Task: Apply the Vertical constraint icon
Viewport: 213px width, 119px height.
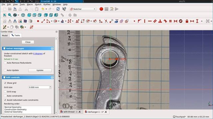Action: (x=145, y=21)
